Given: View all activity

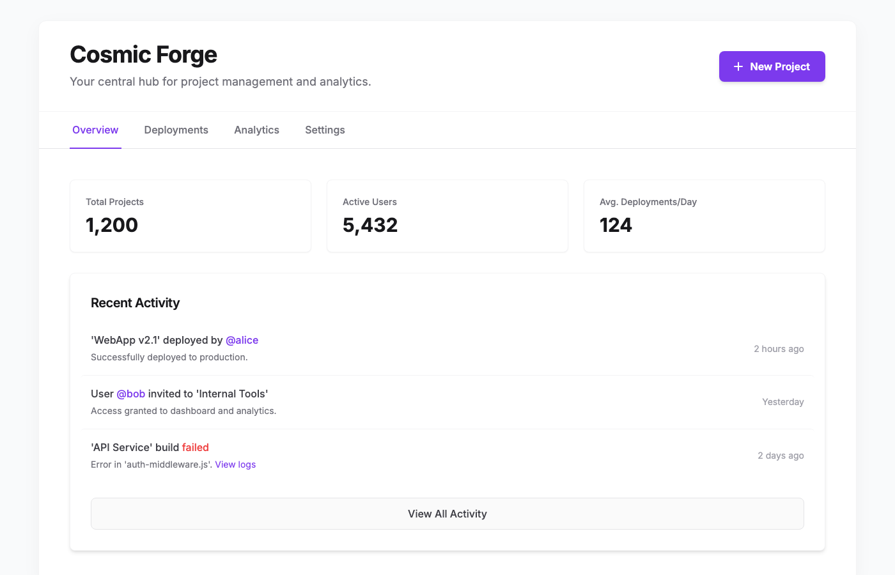Looking at the screenshot, I should tap(447, 513).
